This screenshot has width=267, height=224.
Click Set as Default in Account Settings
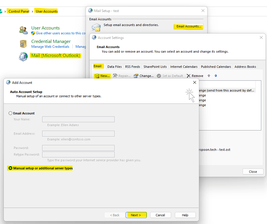click(170, 76)
